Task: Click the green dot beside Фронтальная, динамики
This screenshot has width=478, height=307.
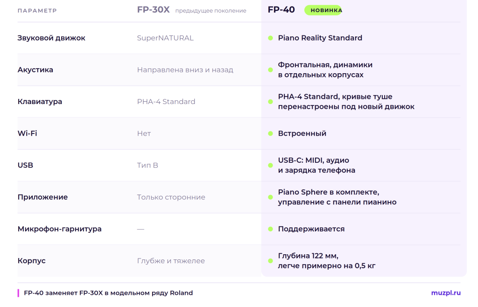Action: click(x=270, y=70)
